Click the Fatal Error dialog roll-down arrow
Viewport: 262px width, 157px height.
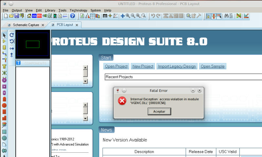click(x=193, y=90)
